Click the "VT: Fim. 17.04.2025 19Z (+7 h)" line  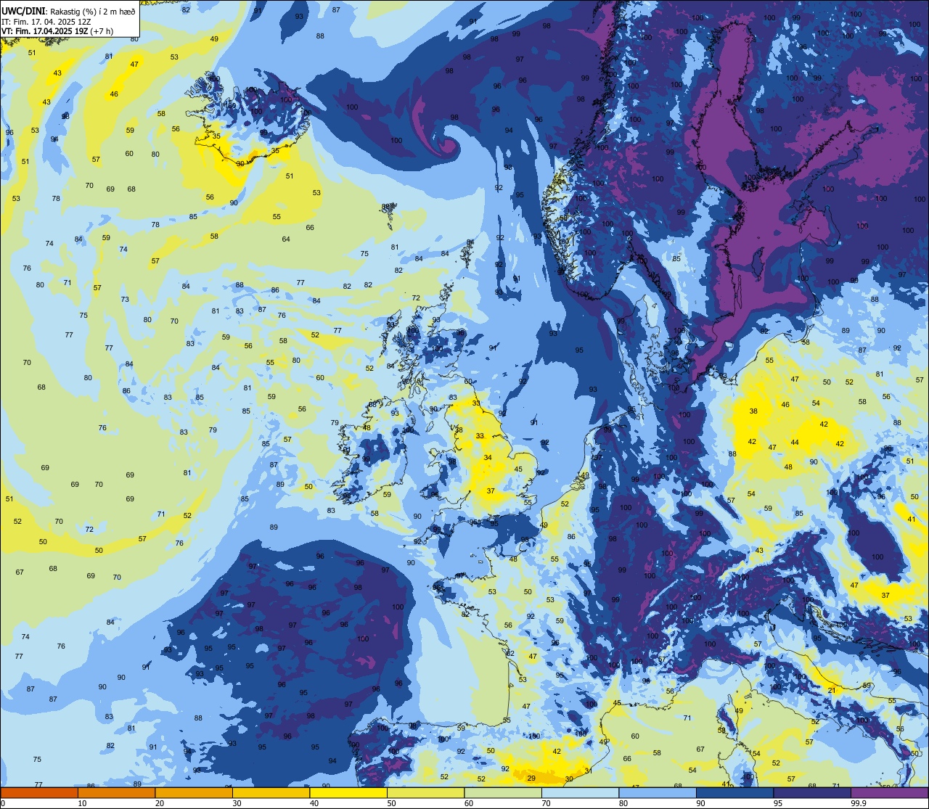coord(58,31)
